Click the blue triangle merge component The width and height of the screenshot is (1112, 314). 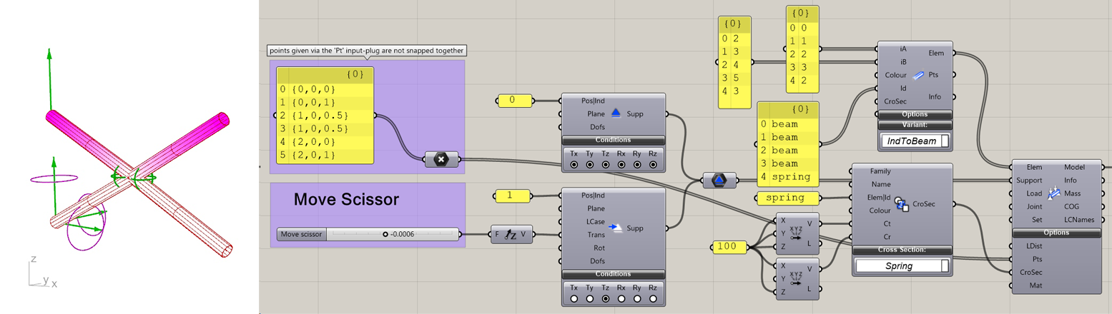[718, 181]
